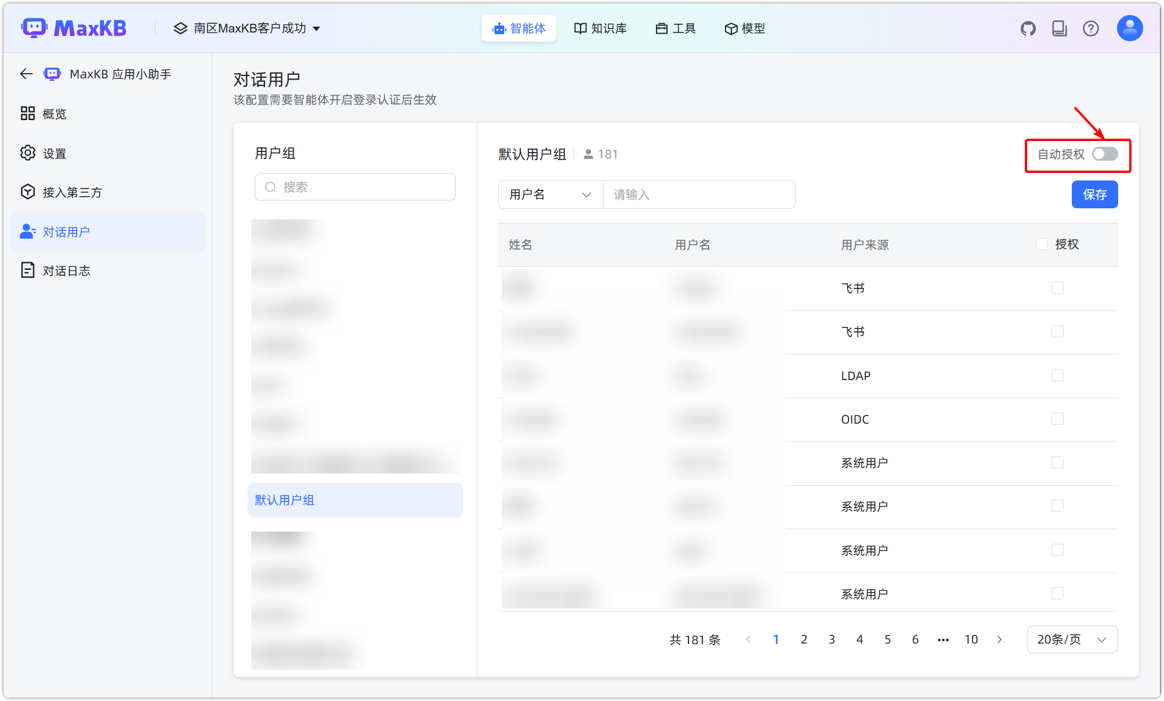Click the back arrow next to MaxKB 应用小助手
1164x701 pixels.
click(26, 74)
